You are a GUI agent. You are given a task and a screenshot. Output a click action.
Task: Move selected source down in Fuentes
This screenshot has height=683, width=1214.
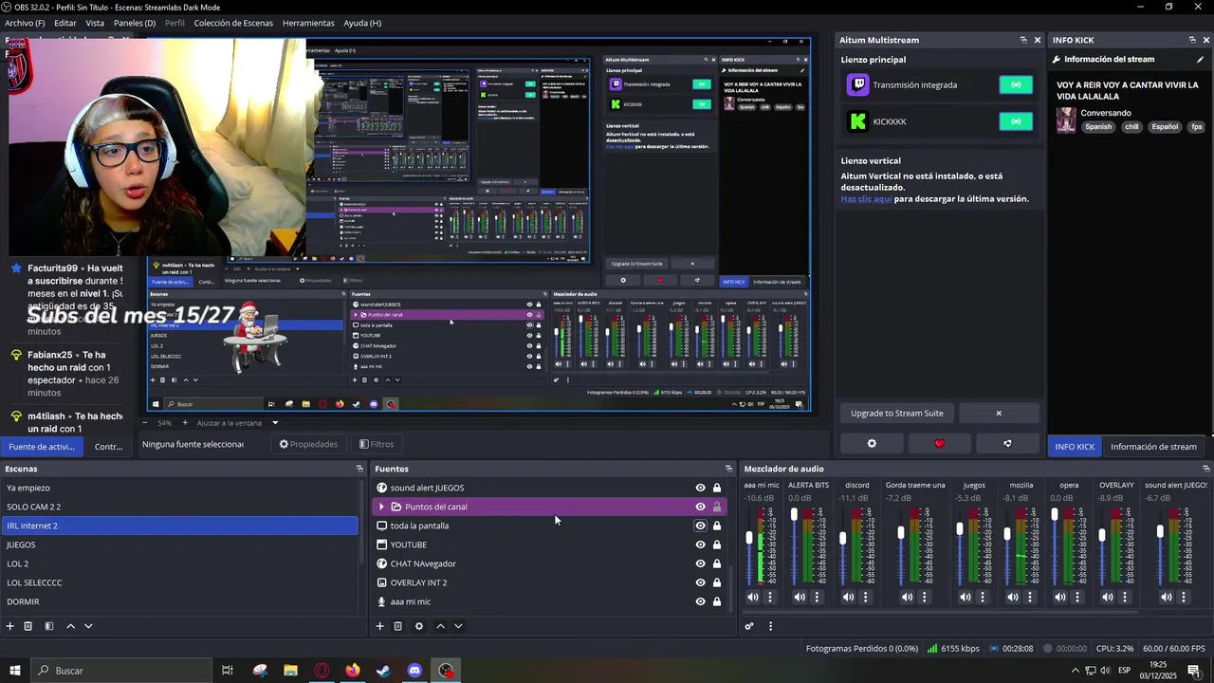[x=458, y=626]
